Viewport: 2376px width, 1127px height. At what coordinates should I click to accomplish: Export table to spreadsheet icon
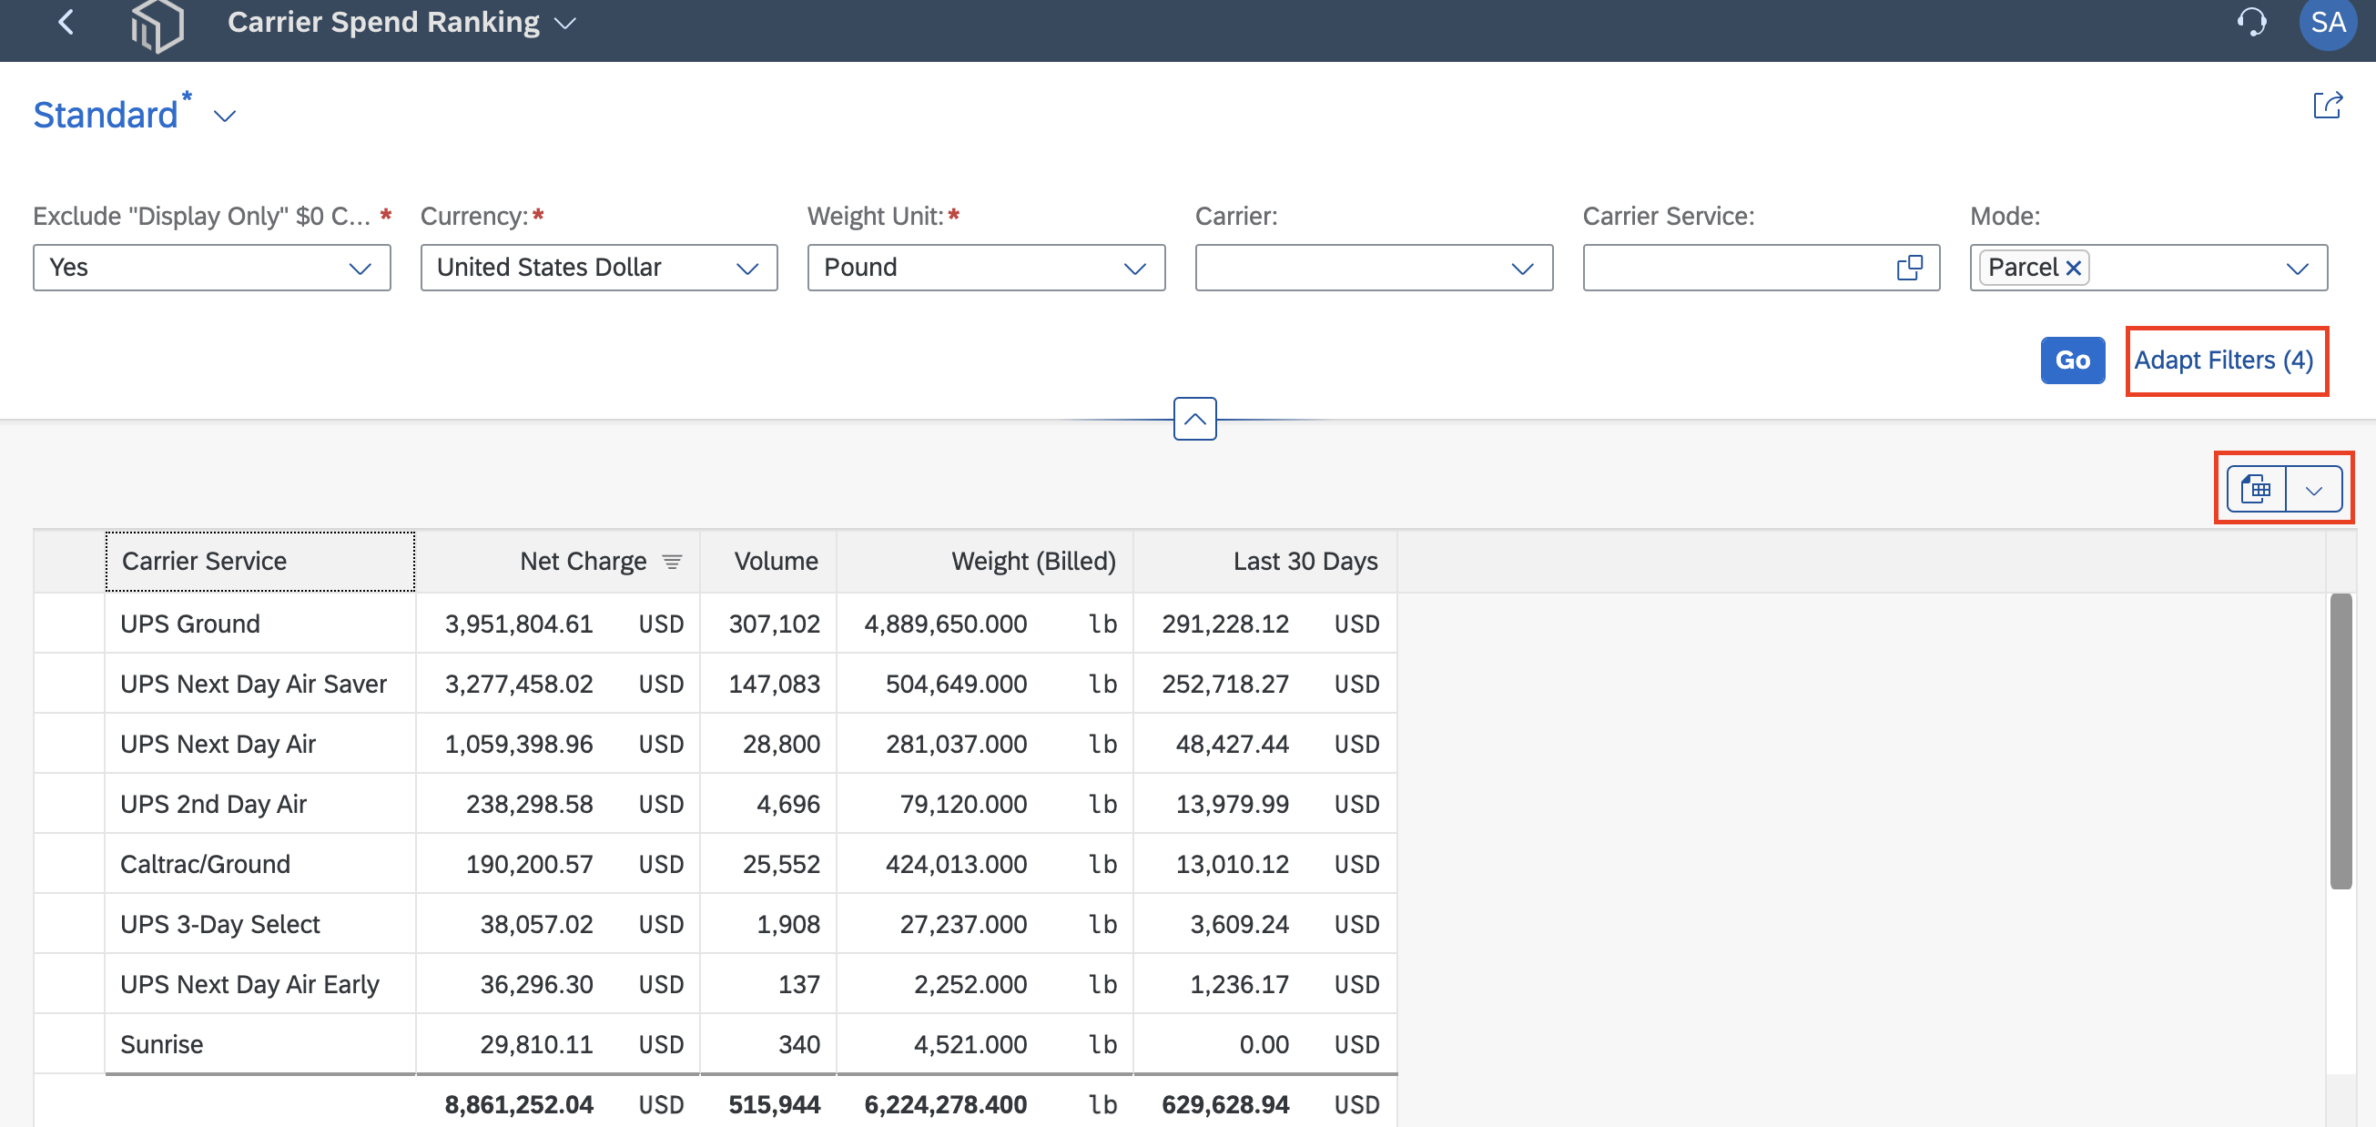point(2256,490)
